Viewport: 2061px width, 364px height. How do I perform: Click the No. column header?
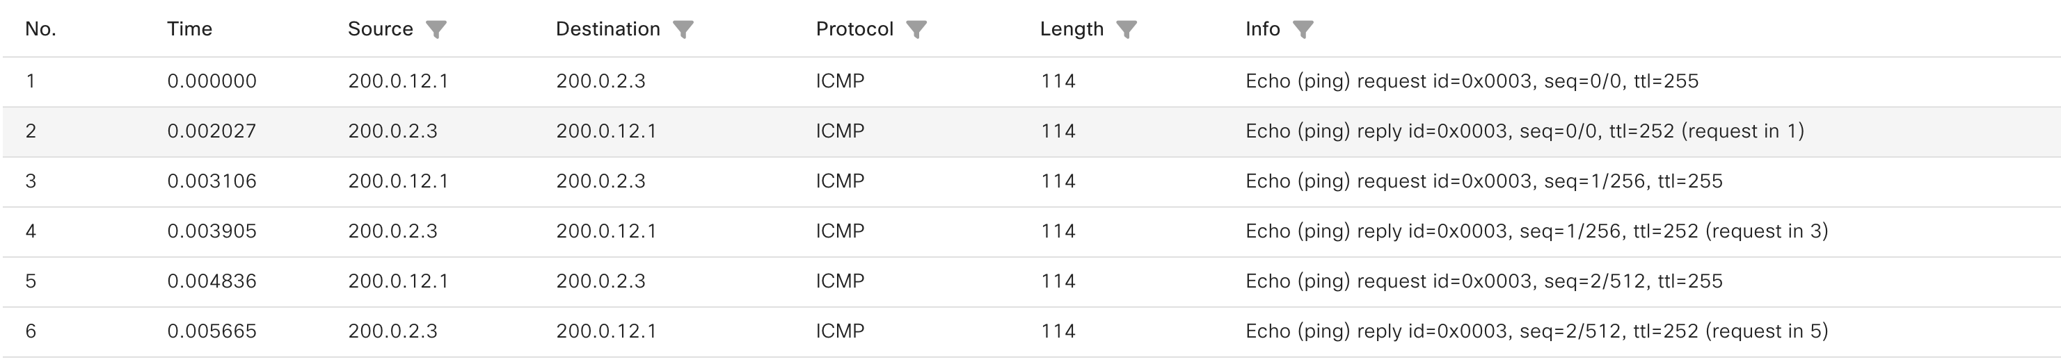click(x=41, y=30)
